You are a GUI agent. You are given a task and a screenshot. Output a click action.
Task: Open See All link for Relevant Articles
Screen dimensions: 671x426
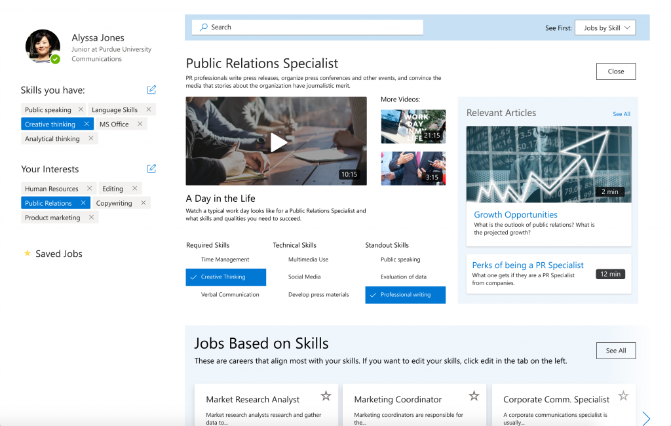tap(621, 114)
